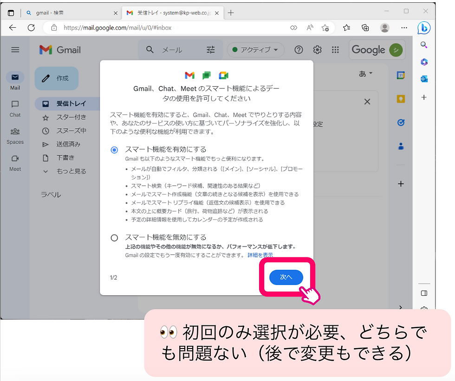Select スマート機能を有効にする radio button

[114, 150]
